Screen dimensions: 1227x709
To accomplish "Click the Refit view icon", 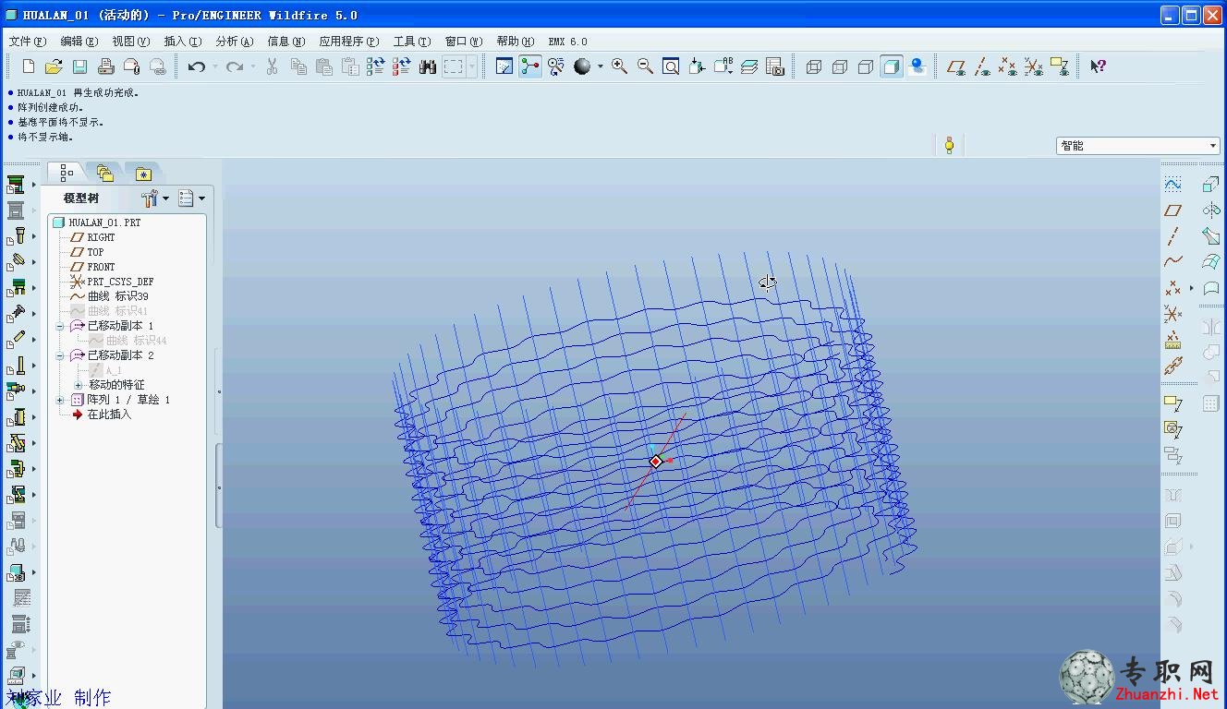I will click(x=671, y=66).
